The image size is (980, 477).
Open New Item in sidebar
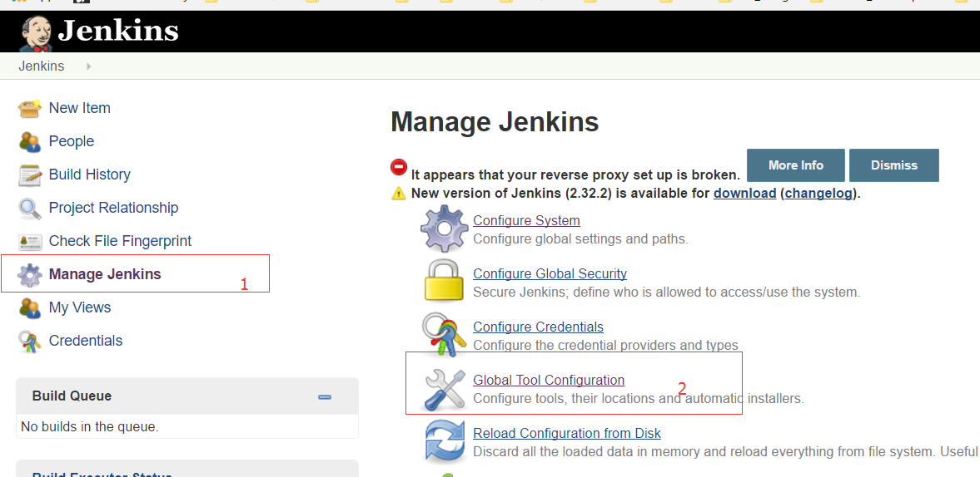[79, 108]
